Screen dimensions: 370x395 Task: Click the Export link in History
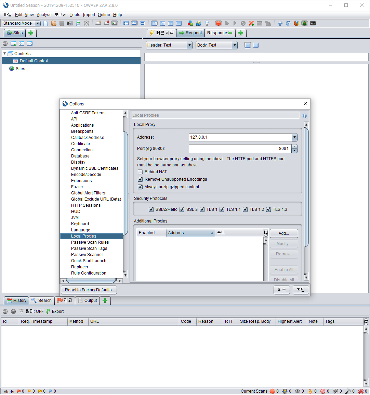[x=55, y=311]
